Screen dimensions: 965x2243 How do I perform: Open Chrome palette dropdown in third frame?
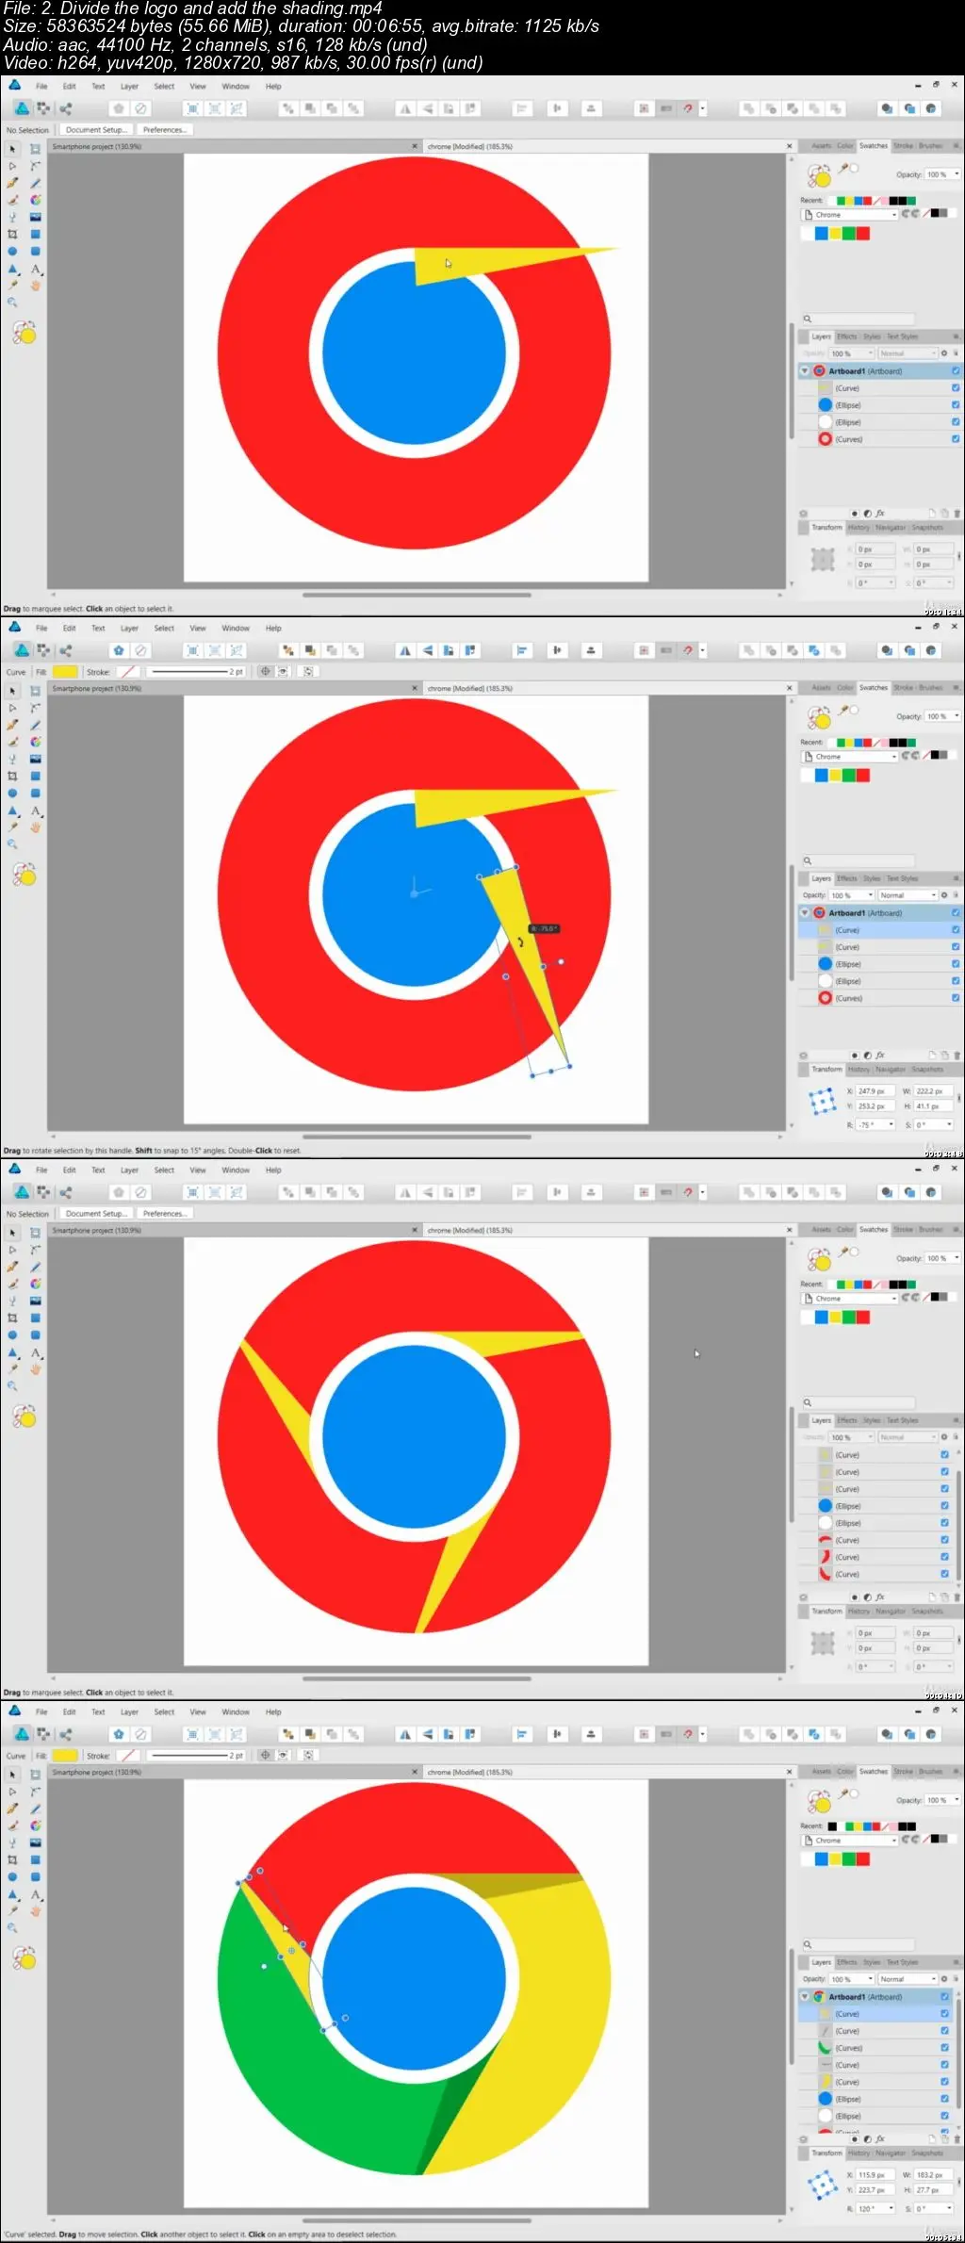[849, 1299]
